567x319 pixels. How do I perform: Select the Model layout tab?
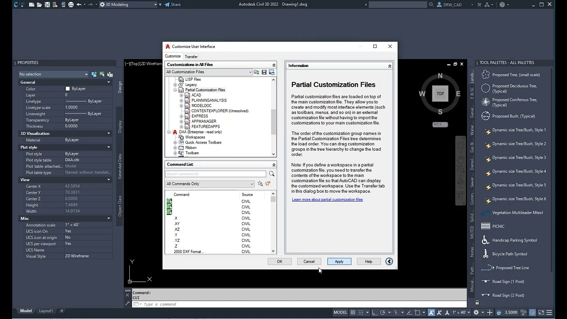[x=26, y=311]
